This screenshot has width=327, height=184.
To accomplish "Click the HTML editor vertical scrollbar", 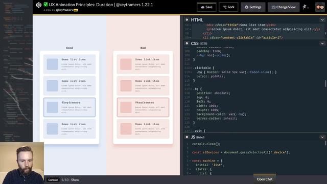I will coord(325,33).
